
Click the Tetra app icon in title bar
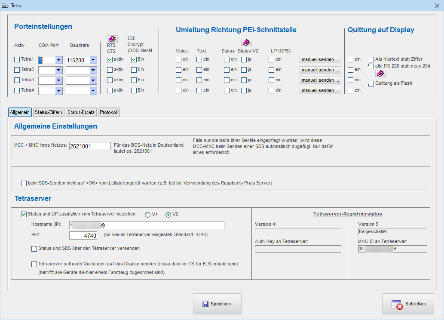click(5, 6)
